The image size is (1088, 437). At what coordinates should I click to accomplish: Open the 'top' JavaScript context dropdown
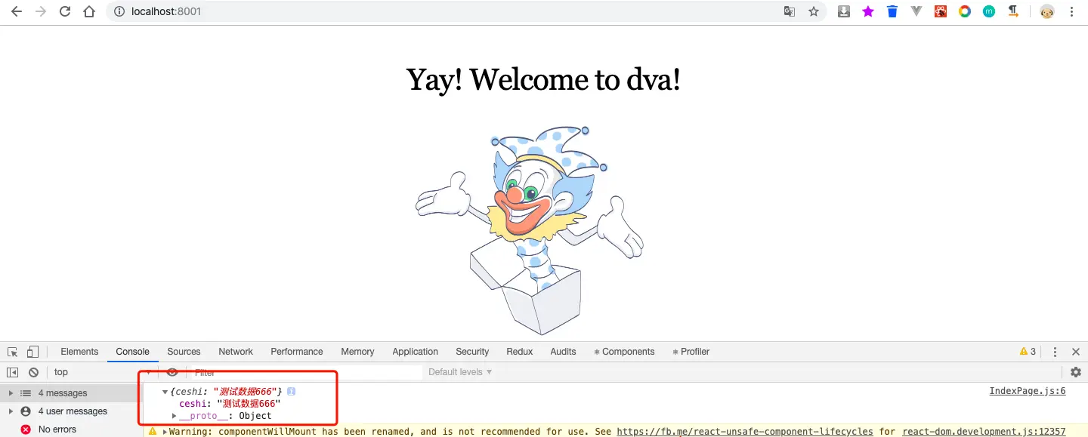tap(102, 372)
